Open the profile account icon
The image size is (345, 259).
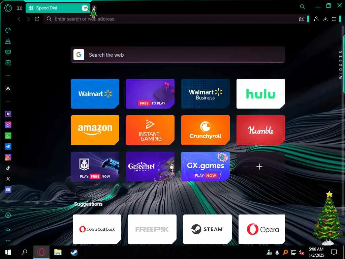[x=316, y=19]
